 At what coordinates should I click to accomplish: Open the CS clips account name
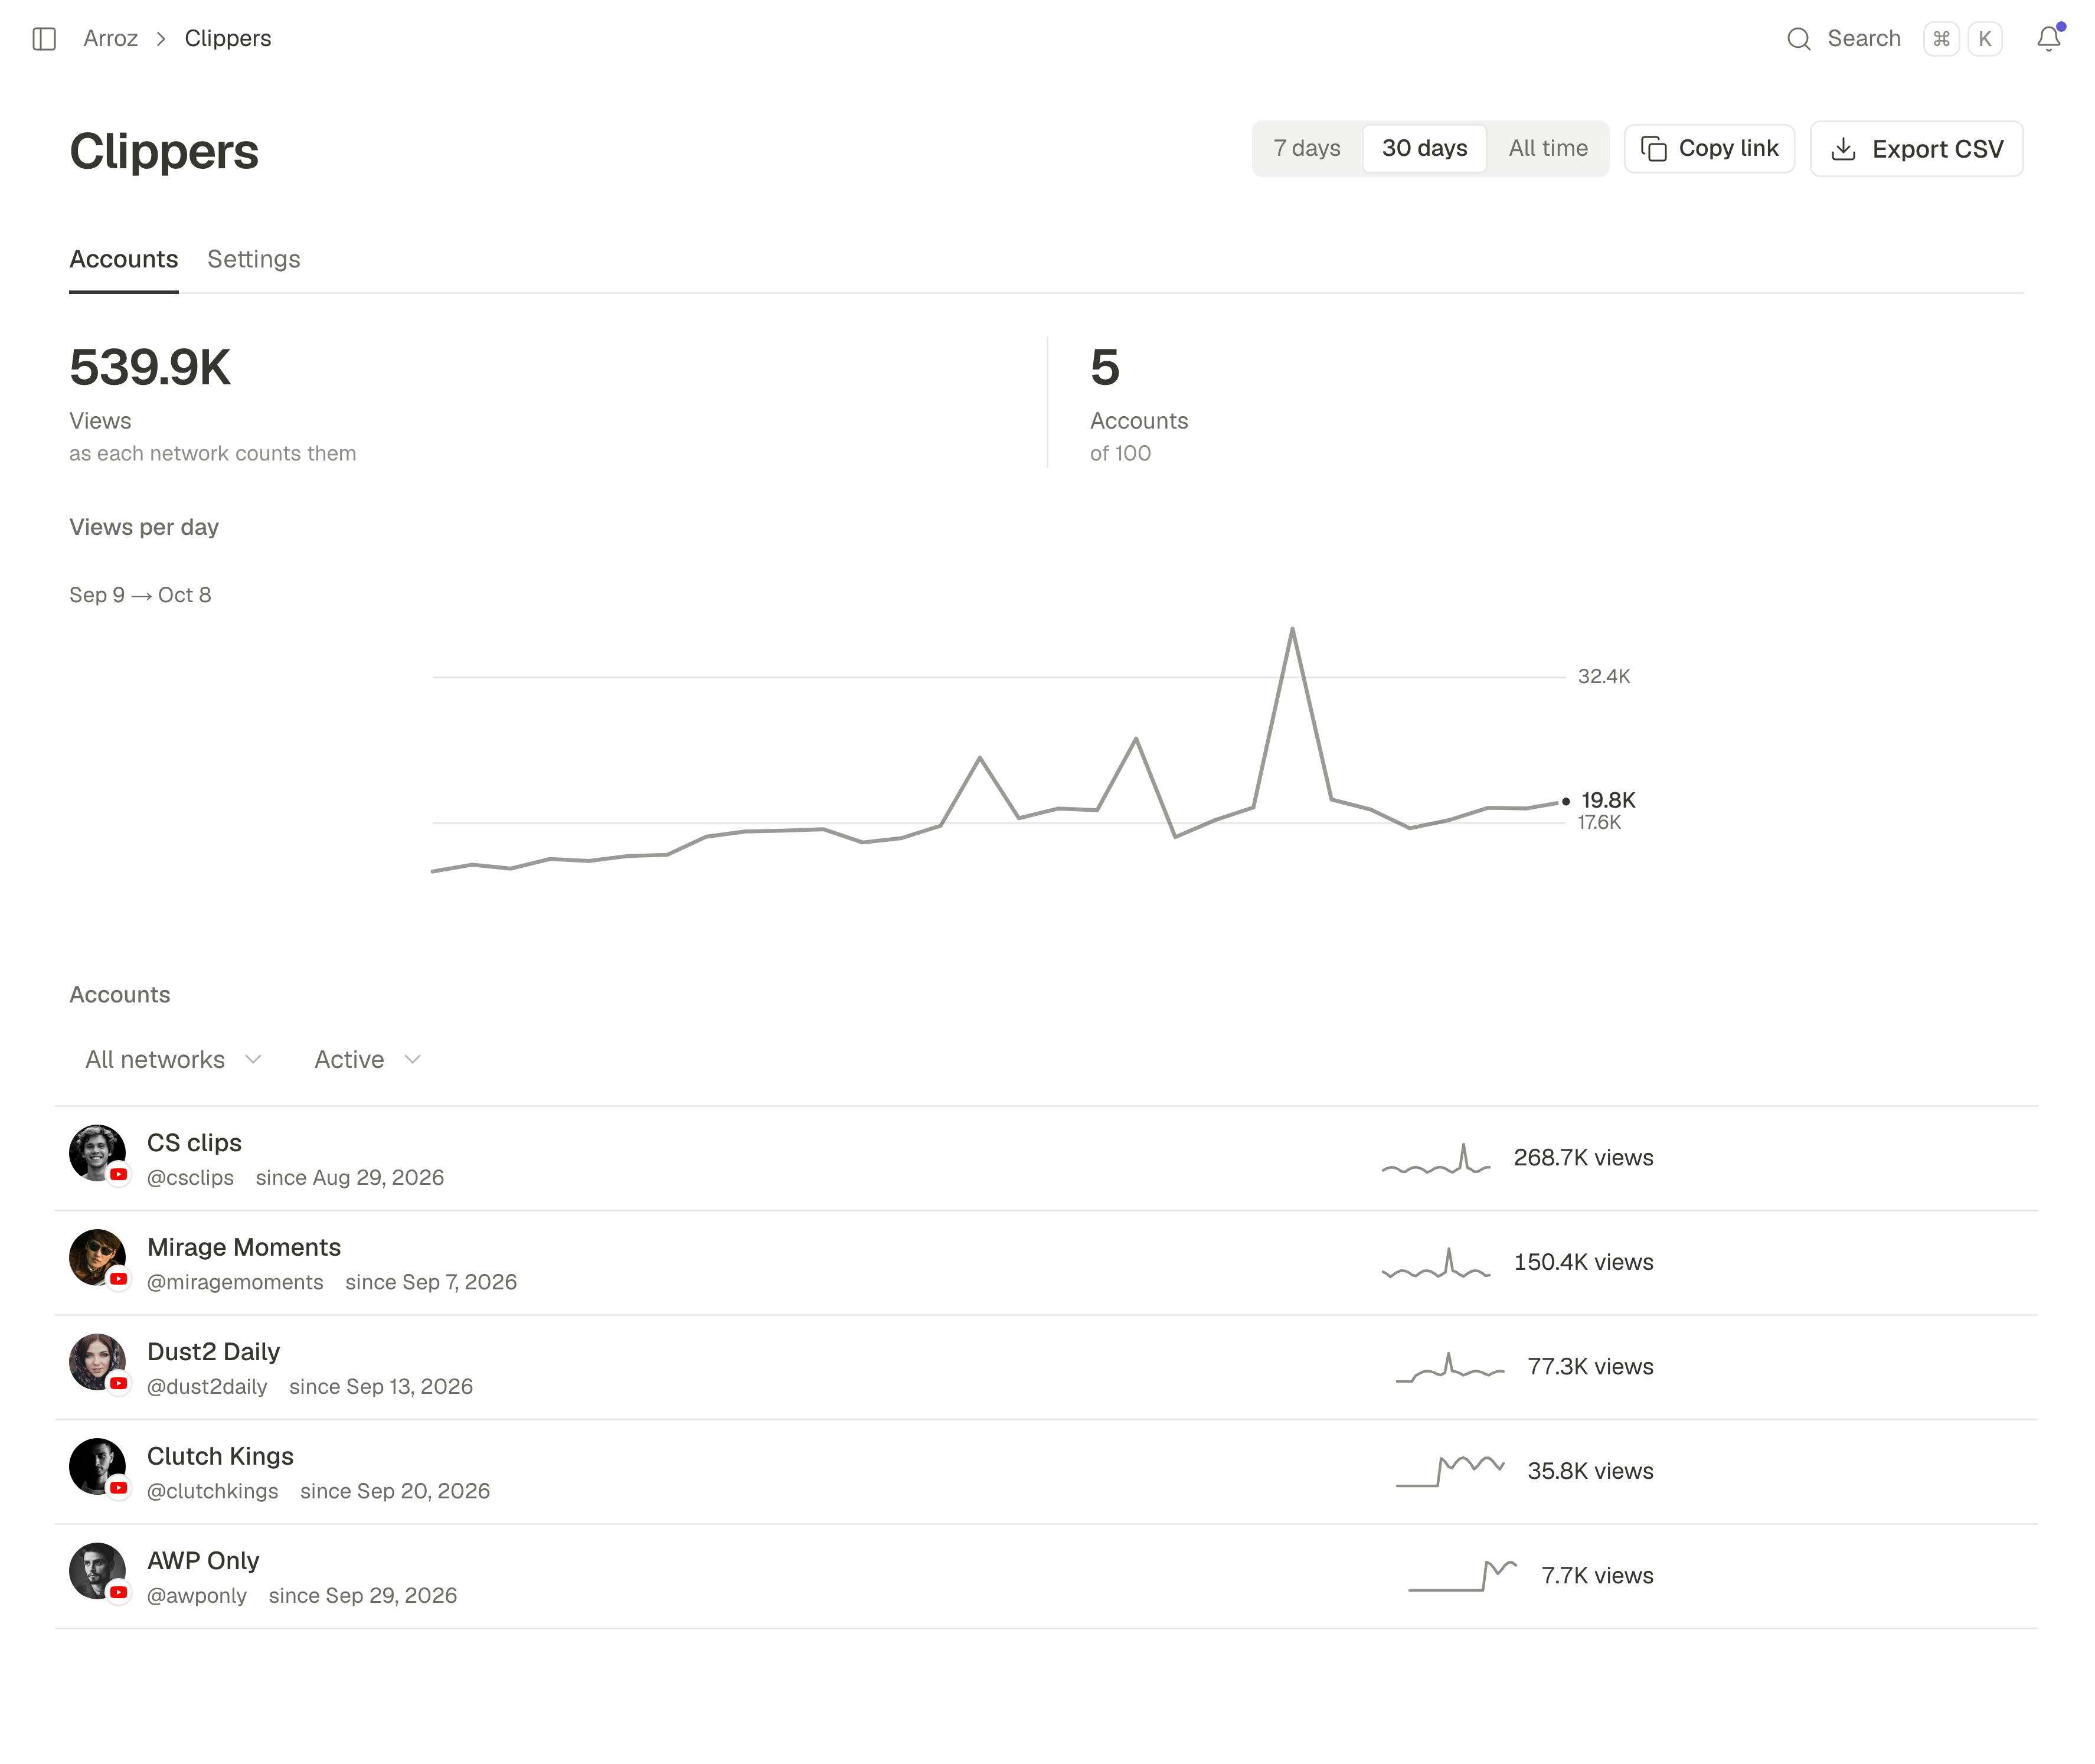point(194,1143)
